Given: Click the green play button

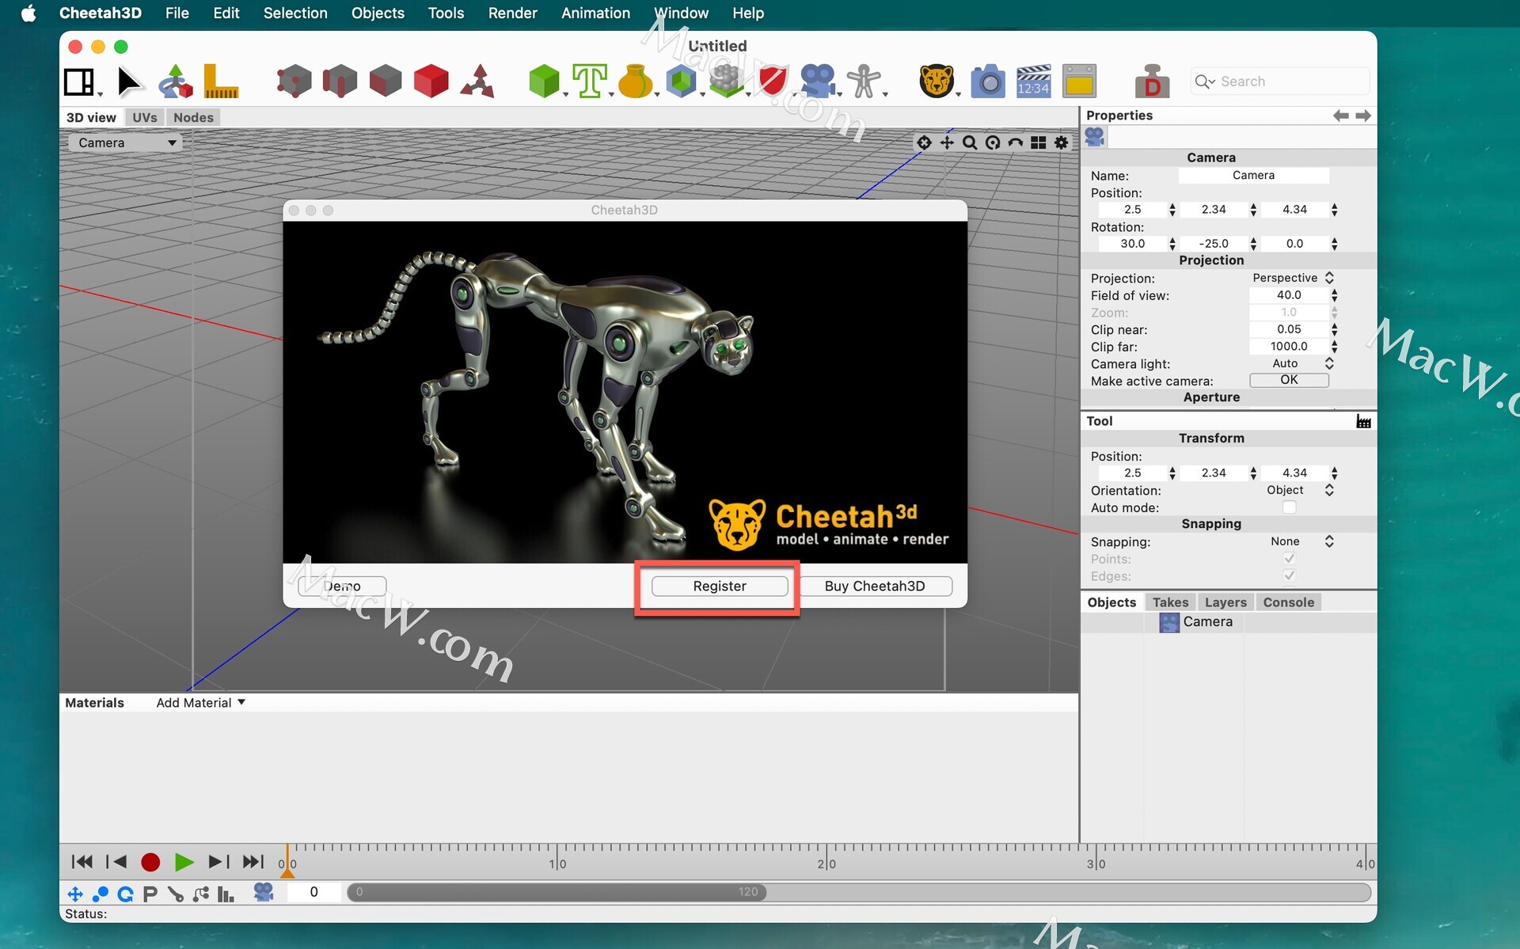Looking at the screenshot, I should (x=184, y=862).
